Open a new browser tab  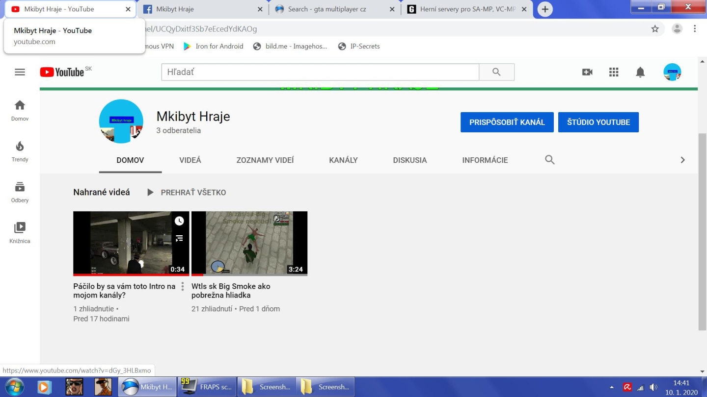[545, 9]
